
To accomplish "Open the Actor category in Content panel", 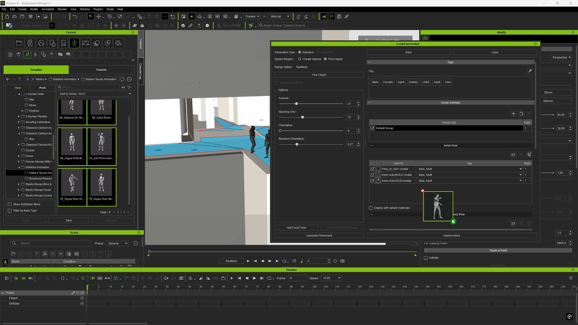I will click(x=30, y=43).
